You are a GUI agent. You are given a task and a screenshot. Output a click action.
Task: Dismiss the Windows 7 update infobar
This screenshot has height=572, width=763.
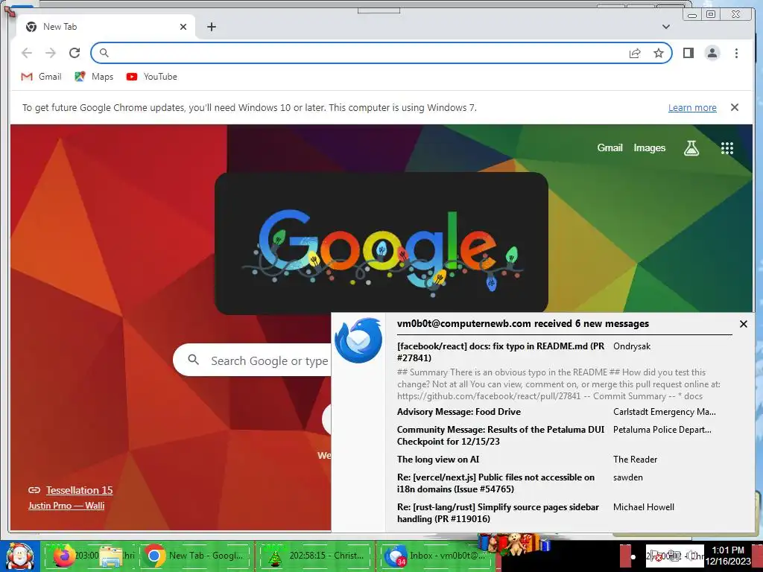(735, 107)
